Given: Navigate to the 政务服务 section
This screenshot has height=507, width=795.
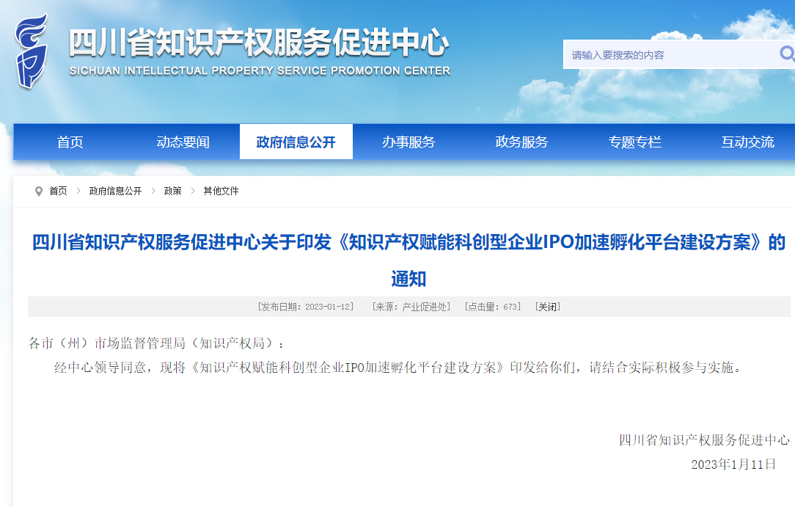Looking at the screenshot, I should click(521, 142).
